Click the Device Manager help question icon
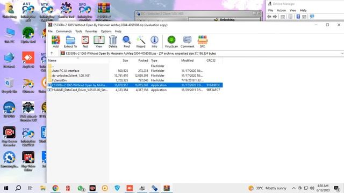The image size is (344, 193). (298, 17)
